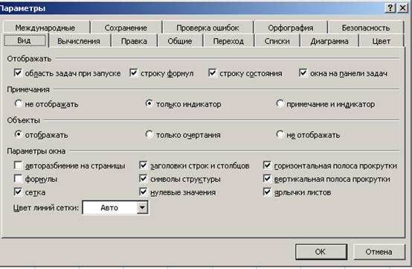Toggle строку формул checkbox
The height and width of the screenshot is (269, 412).
tap(134, 72)
